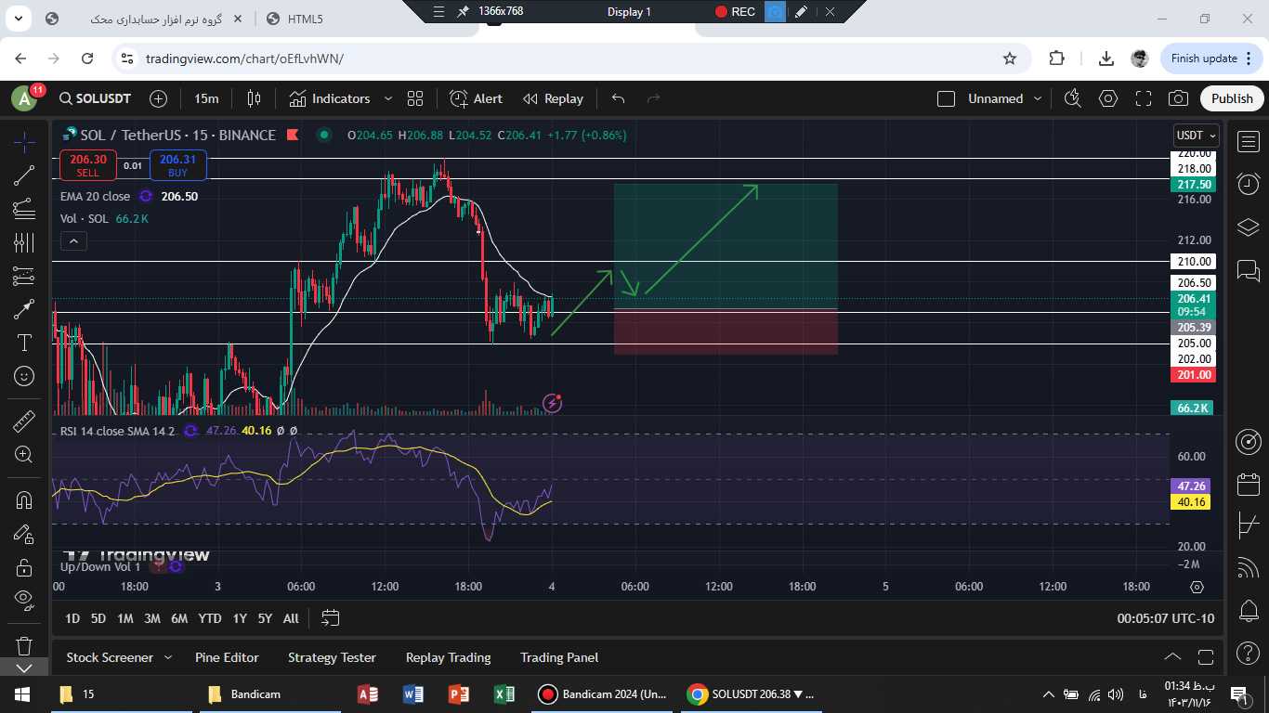Add symbol to compare with plus icon
Image resolution: width=1269 pixels, height=713 pixels.
pos(158,98)
